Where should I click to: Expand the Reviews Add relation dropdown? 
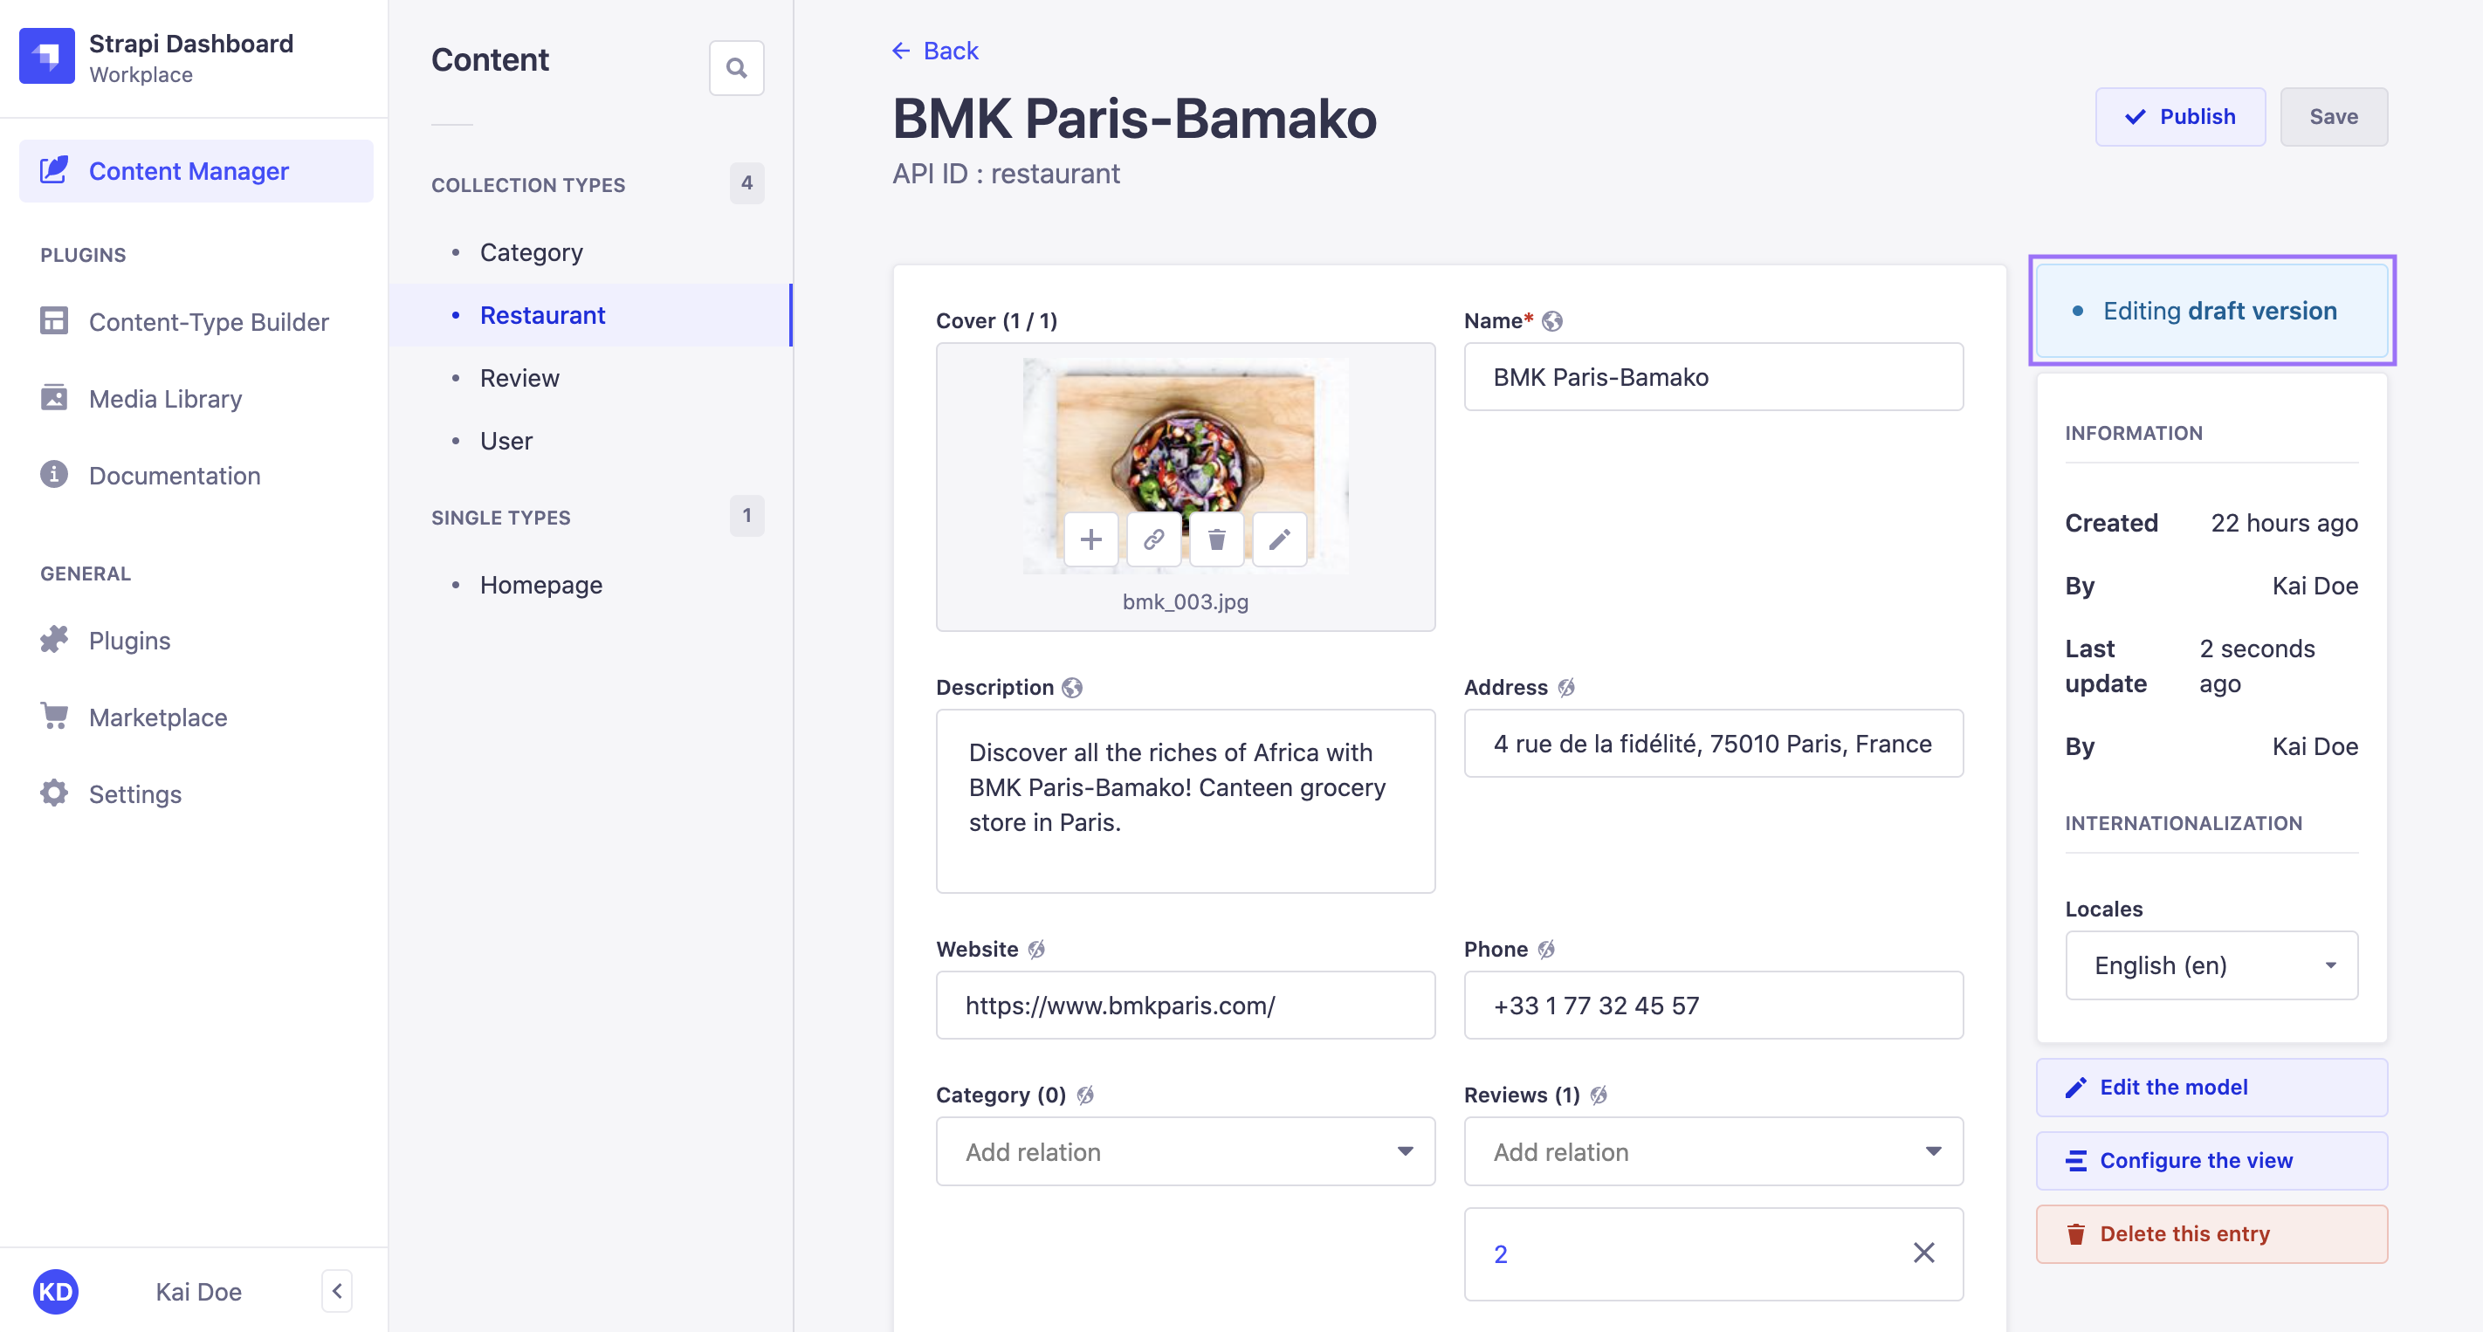pyautogui.click(x=1713, y=1152)
